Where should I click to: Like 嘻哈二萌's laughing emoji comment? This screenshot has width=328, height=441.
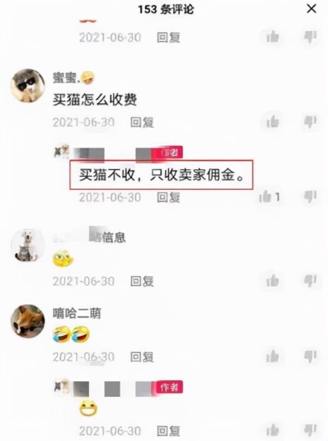coord(272,356)
